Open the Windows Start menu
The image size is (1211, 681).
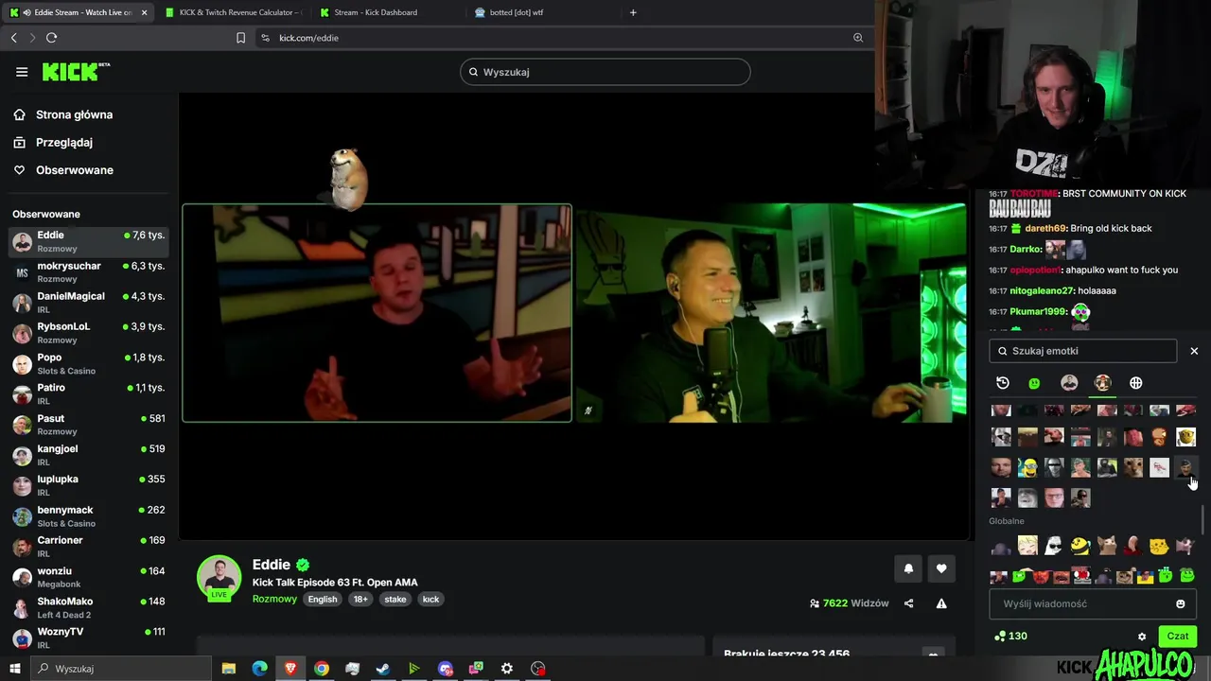coord(14,669)
